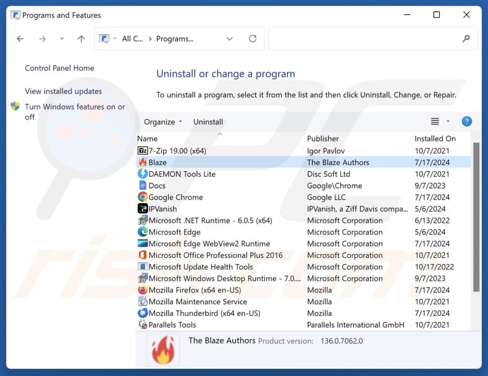Open Turn Windows features on or off

pos(75,111)
